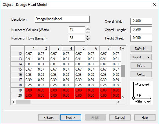The height and width of the screenshot is (124, 159).
Task: Open the Info... dialog button
Action: click(x=141, y=66)
